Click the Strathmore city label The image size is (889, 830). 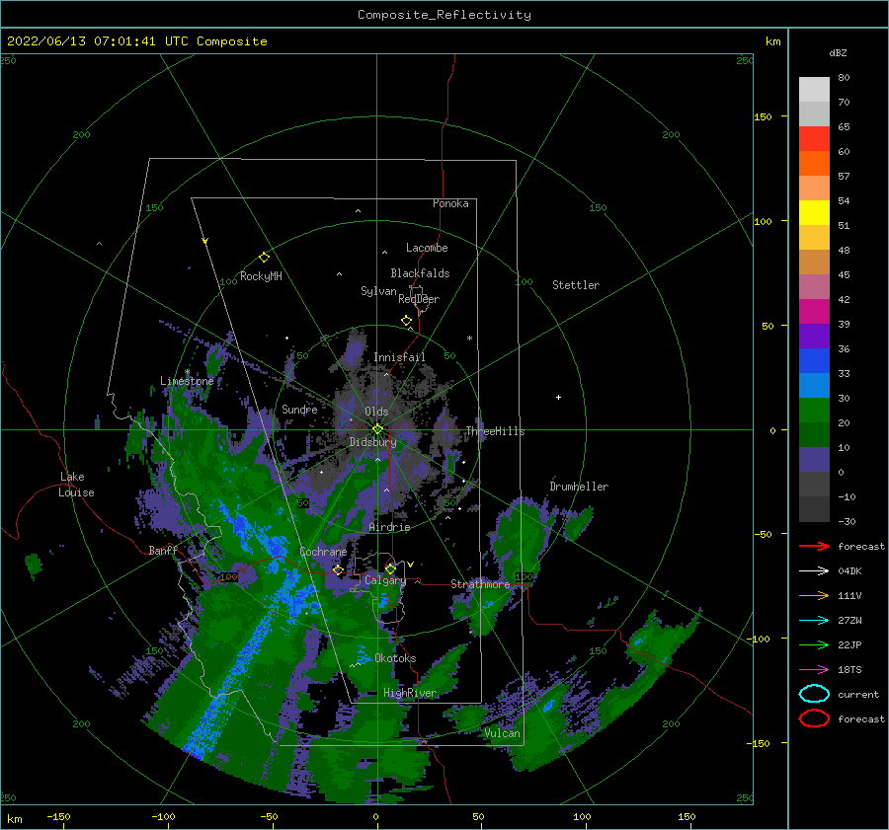tap(480, 584)
